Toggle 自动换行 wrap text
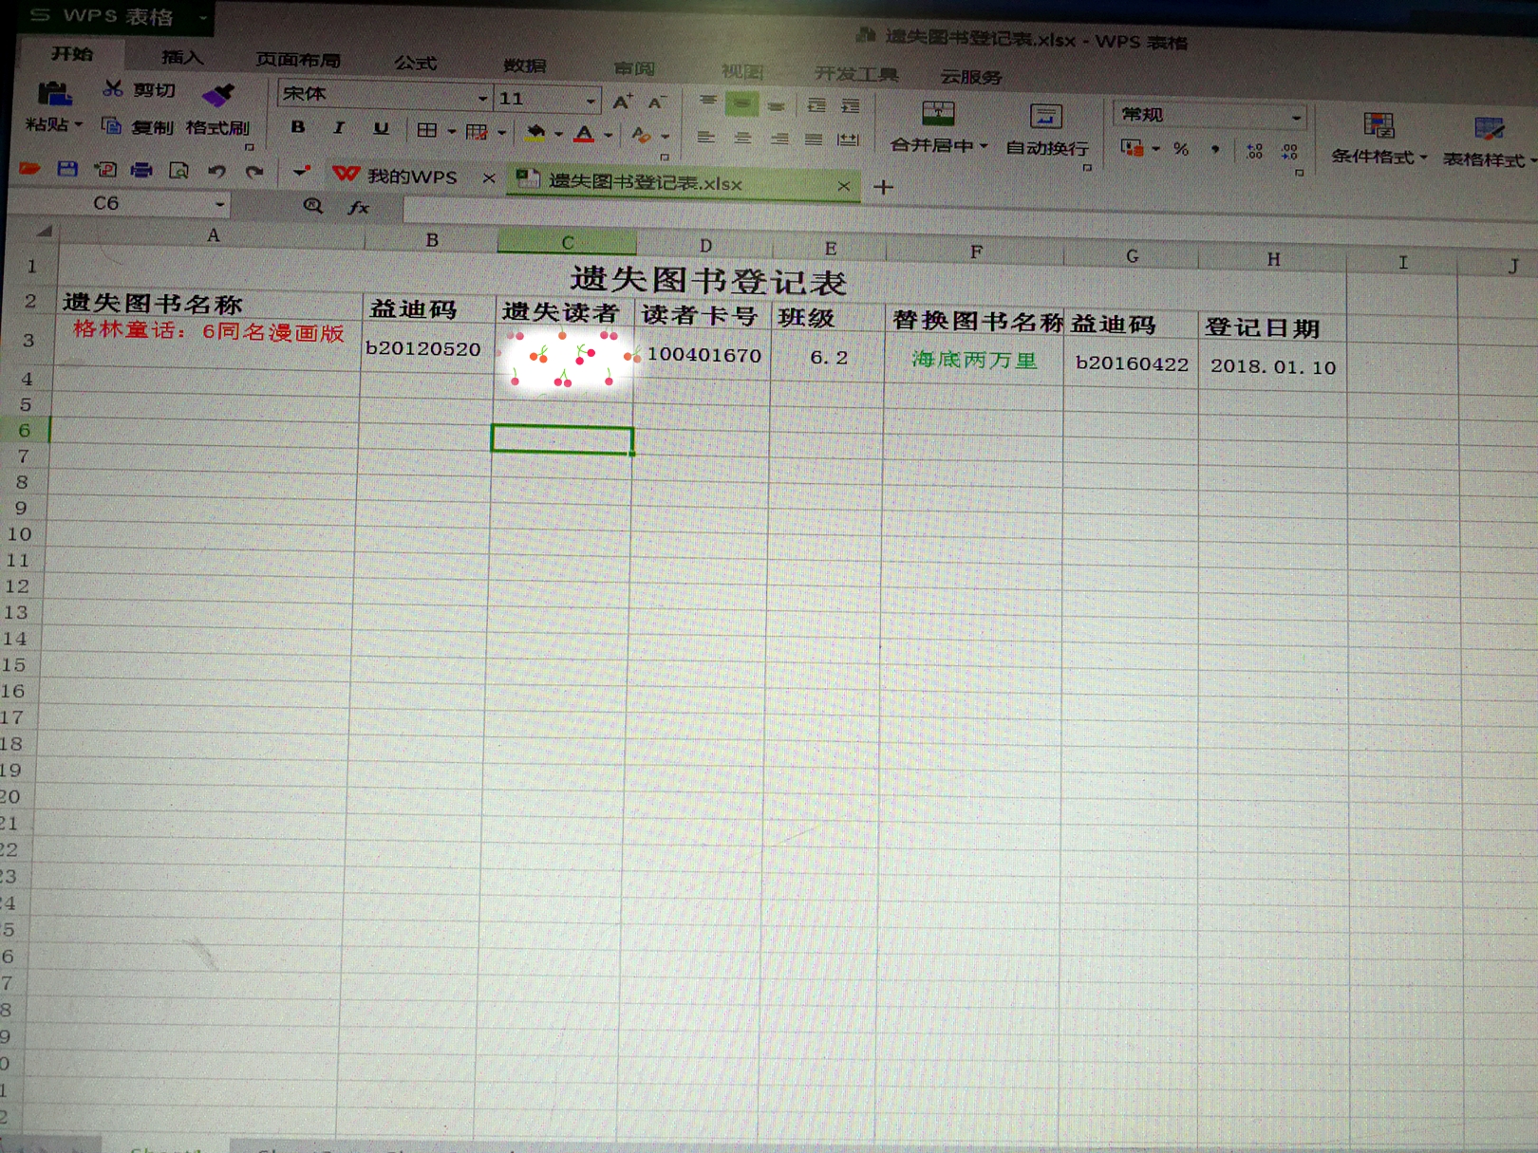This screenshot has width=1538, height=1153. coord(1046,130)
